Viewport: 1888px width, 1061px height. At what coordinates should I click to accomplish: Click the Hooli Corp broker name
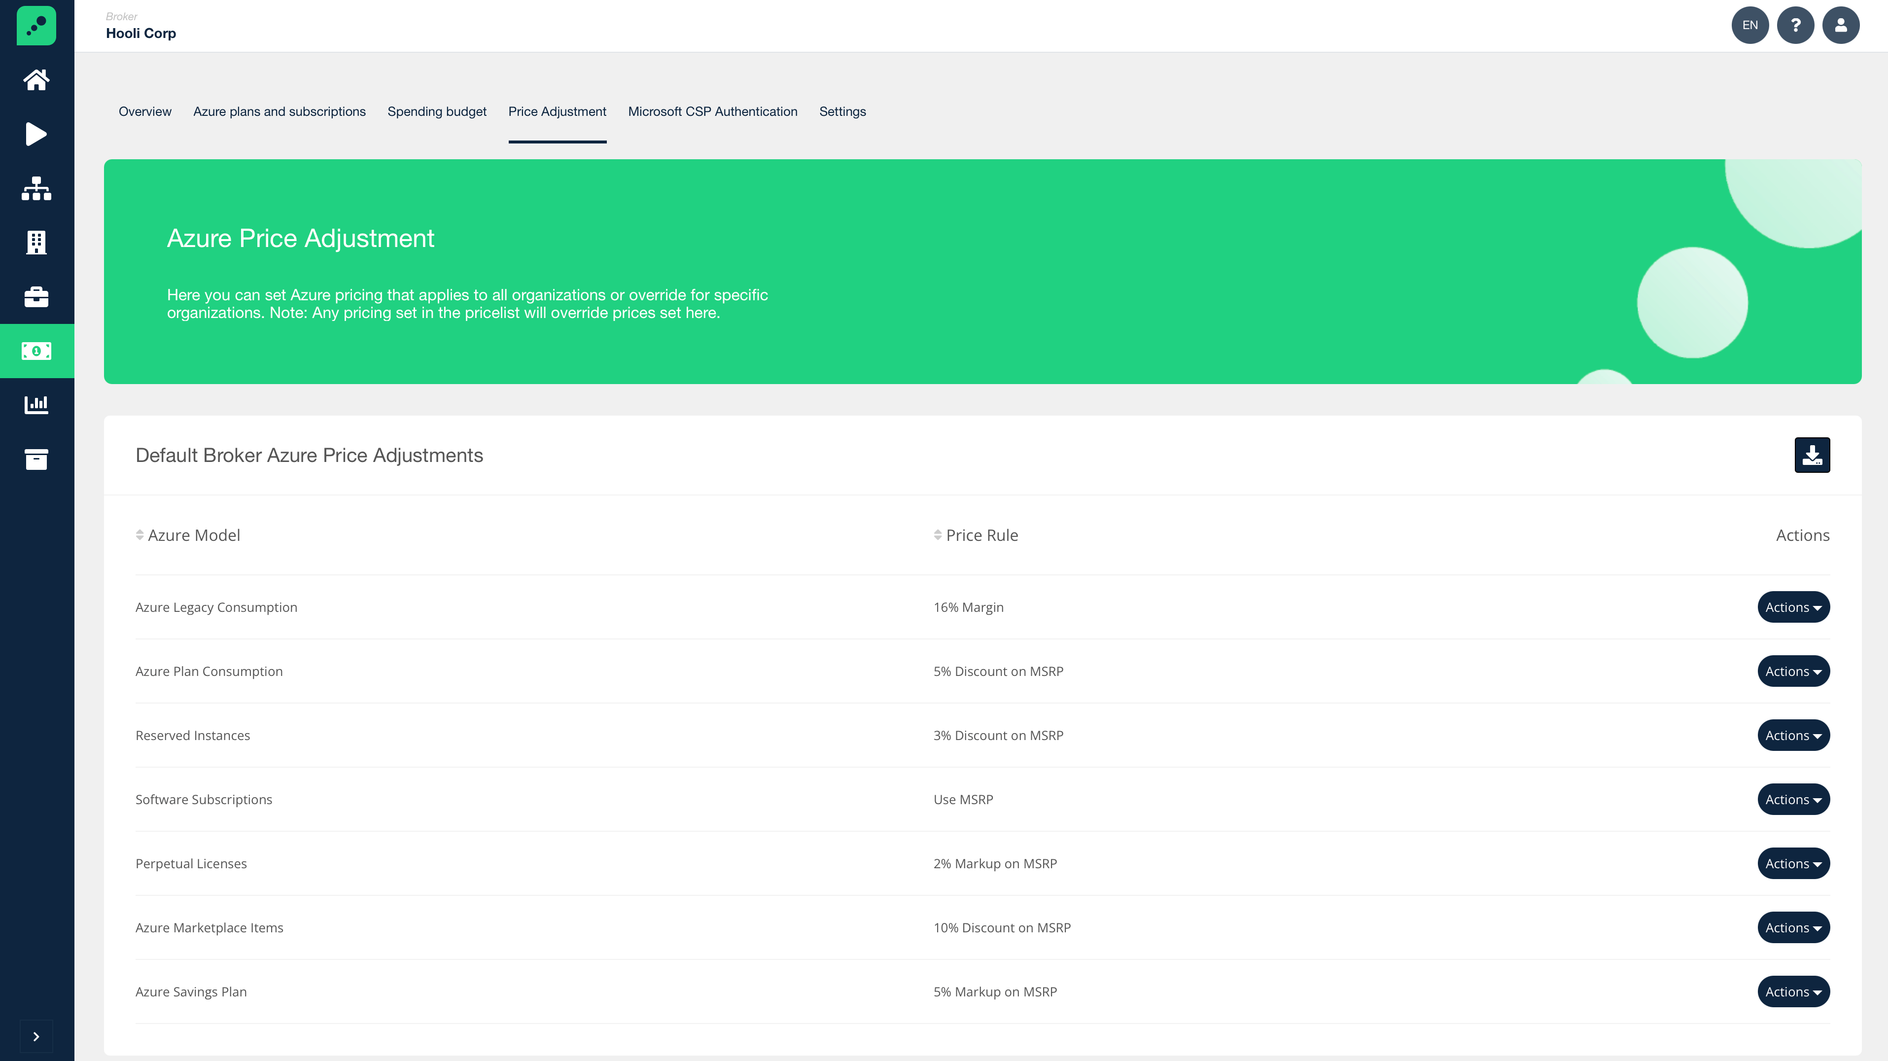click(140, 33)
